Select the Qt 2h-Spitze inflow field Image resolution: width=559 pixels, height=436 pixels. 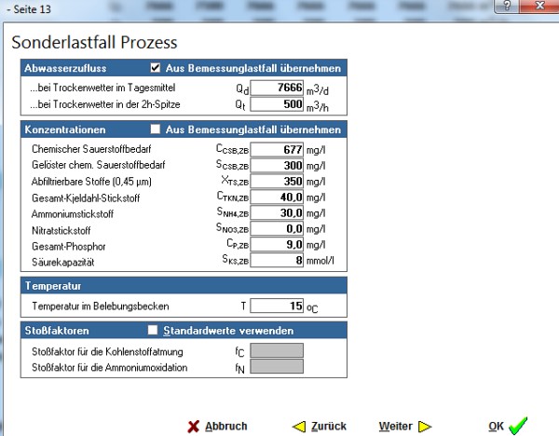pyautogui.click(x=278, y=103)
